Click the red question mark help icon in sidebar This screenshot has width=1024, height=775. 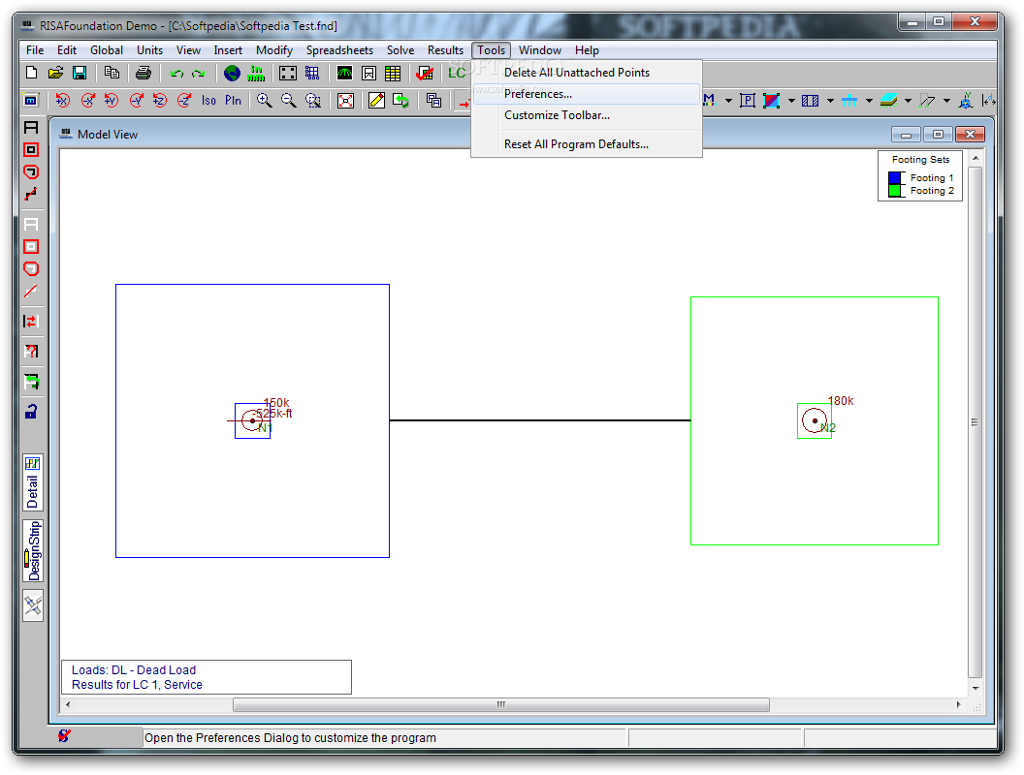pyautogui.click(x=31, y=351)
